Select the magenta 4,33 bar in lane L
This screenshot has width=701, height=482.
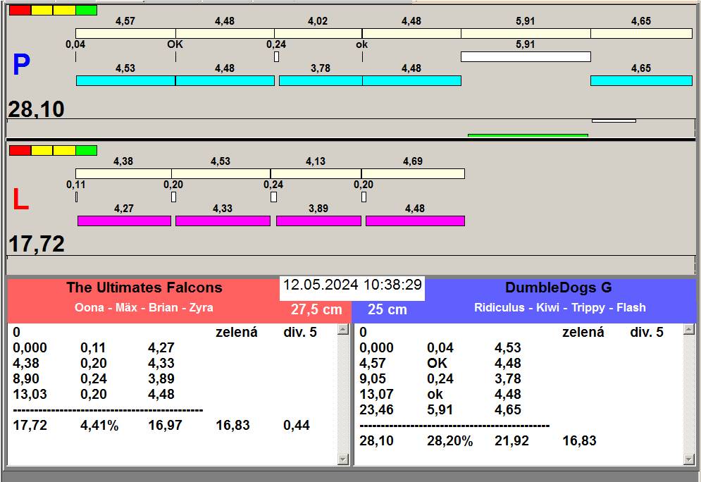point(223,221)
